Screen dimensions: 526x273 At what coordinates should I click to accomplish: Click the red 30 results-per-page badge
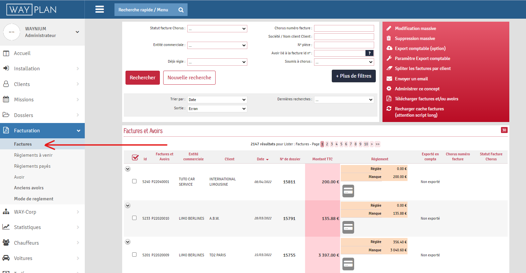504,130
